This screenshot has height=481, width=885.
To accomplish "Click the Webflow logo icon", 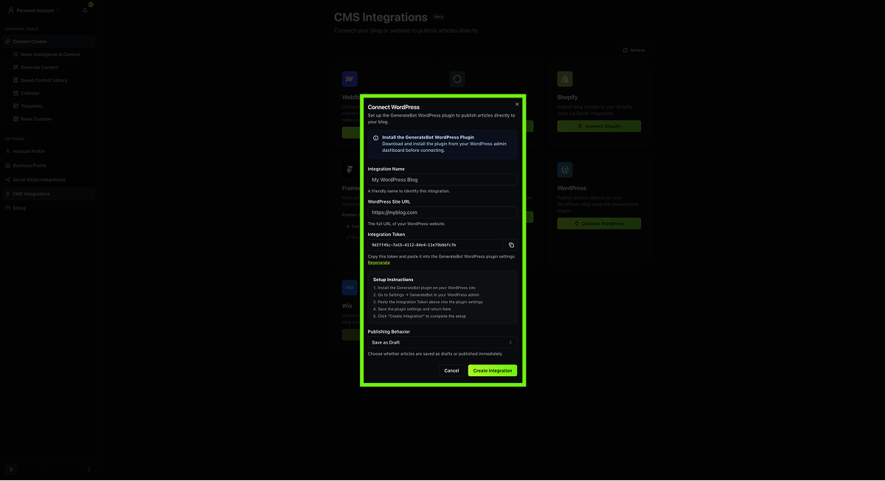I will (x=350, y=79).
